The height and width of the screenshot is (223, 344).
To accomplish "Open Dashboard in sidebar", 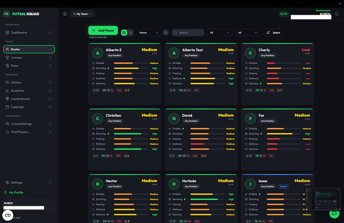I will tap(29, 32).
